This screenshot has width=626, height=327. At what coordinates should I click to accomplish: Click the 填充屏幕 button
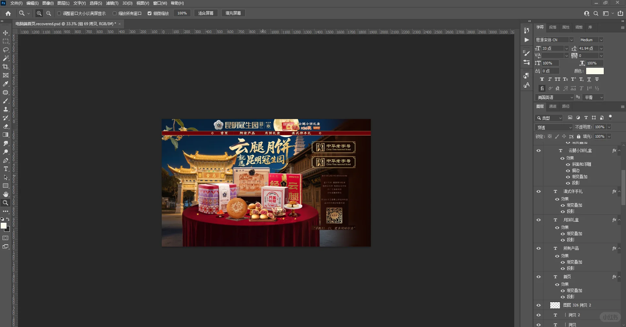pyautogui.click(x=233, y=13)
